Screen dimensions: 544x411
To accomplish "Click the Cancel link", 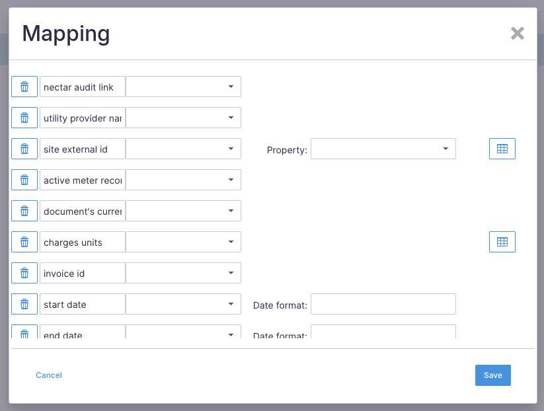I will [x=49, y=375].
